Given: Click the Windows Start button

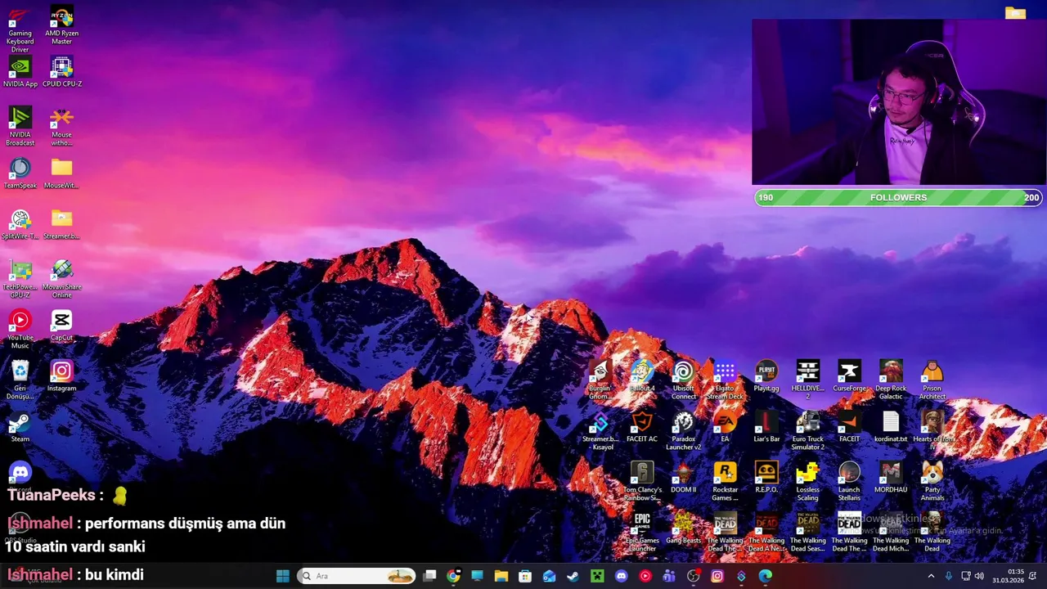Looking at the screenshot, I should pyautogui.click(x=282, y=576).
